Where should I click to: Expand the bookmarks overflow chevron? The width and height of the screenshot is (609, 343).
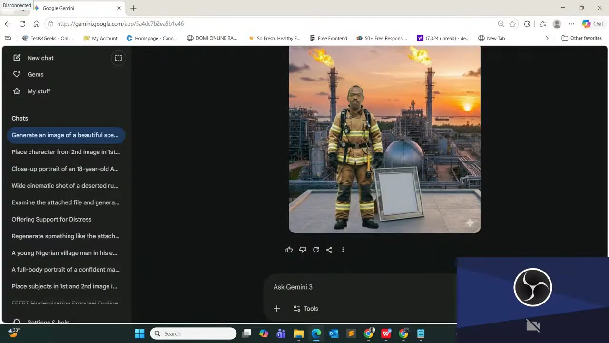tap(547, 38)
